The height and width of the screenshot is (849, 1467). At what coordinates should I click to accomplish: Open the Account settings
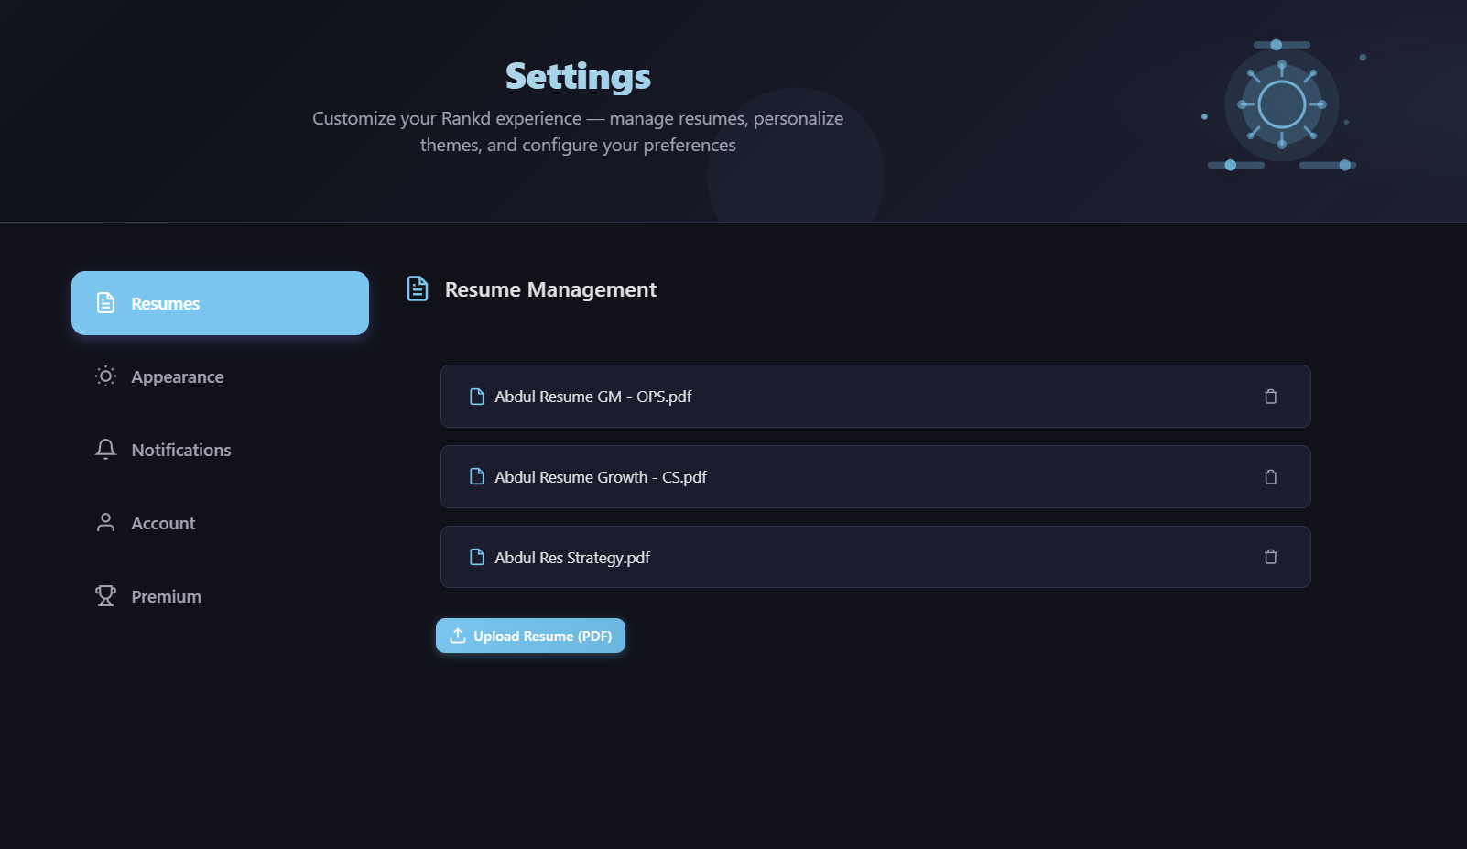(163, 522)
